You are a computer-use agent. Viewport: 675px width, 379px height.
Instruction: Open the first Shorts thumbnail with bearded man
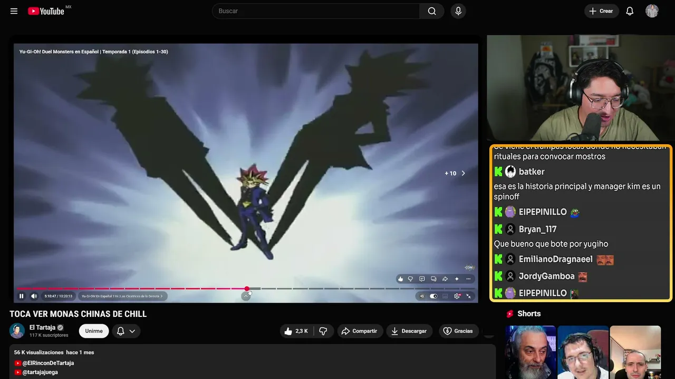pyautogui.click(x=531, y=352)
